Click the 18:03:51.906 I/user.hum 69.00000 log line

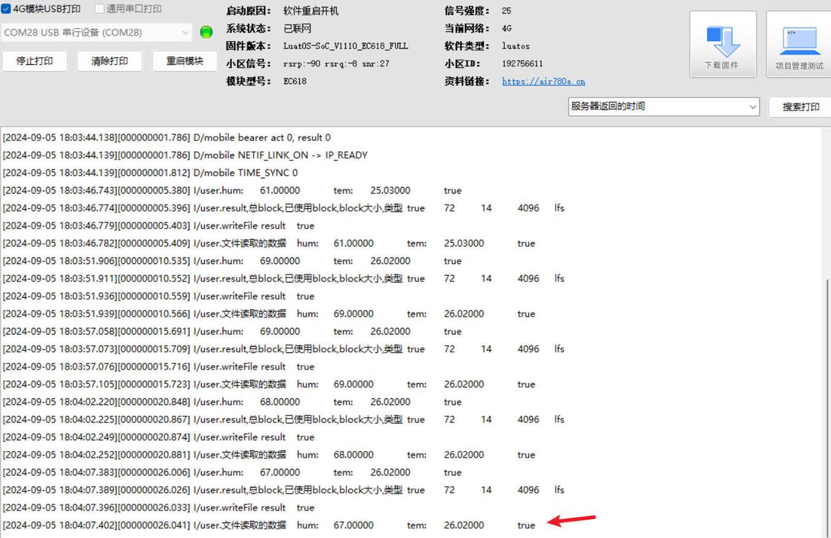(x=232, y=261)
